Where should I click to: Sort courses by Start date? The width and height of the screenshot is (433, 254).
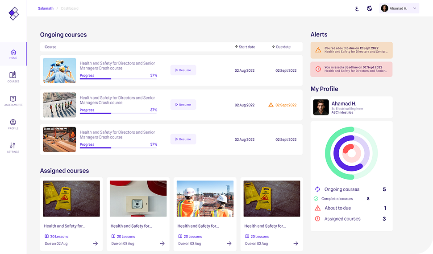pyautogui.click(x=245, y=47)
